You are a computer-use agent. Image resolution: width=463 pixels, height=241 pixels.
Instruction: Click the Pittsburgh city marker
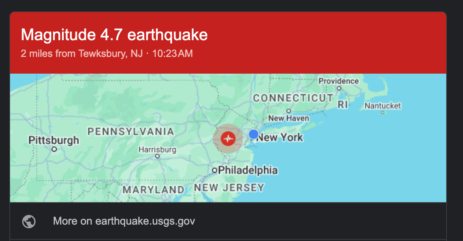54,149
